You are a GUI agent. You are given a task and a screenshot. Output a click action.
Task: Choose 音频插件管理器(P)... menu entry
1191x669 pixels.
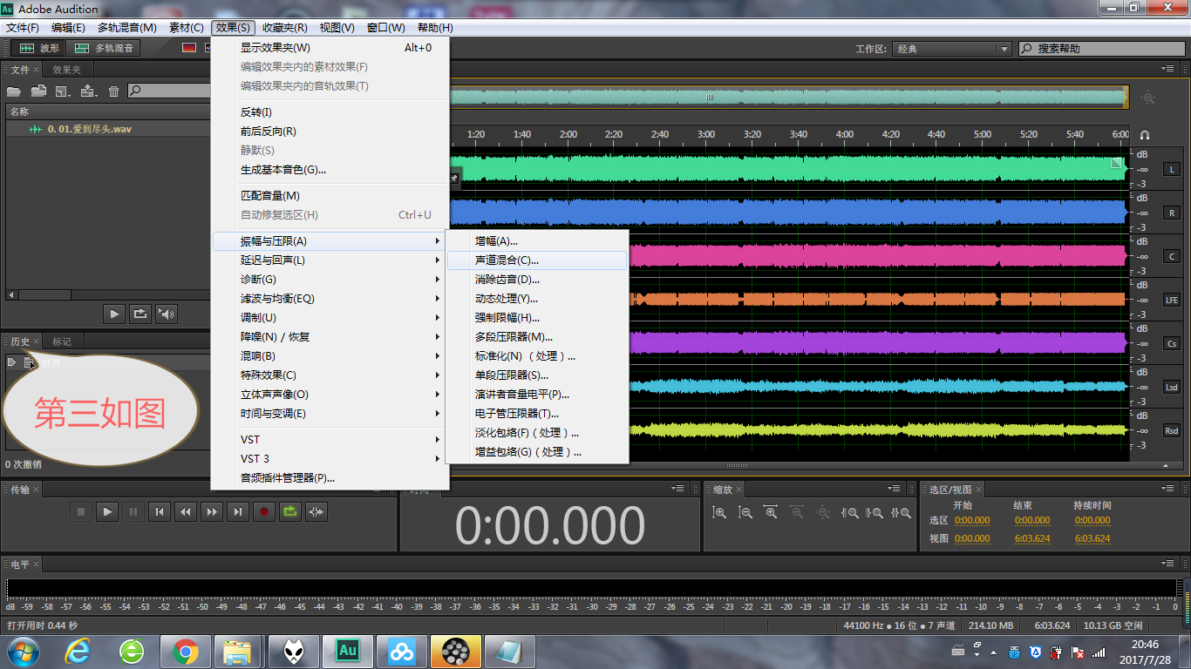click(x=330, y=478)
